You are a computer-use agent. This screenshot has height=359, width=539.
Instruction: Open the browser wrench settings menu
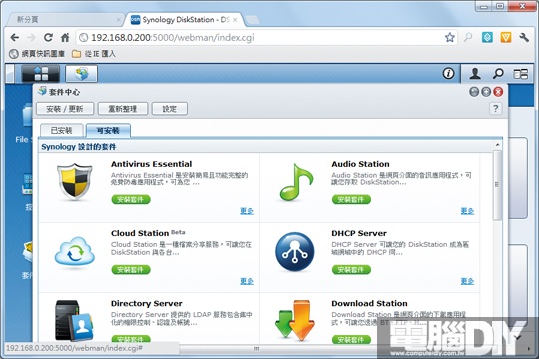[524, 37]
